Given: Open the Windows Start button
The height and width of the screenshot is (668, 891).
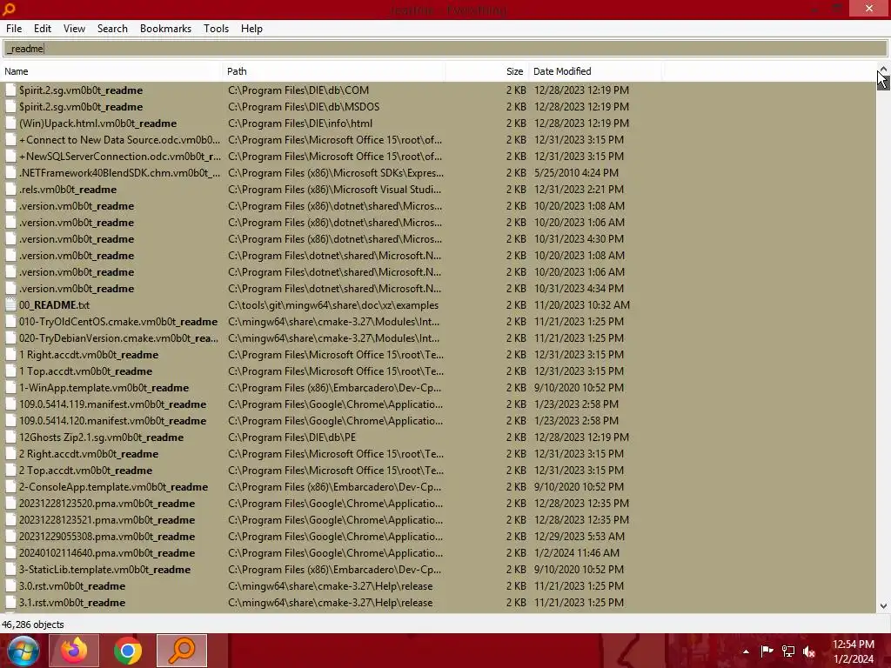Looking at the screenshot, I should tap(23, 651).
